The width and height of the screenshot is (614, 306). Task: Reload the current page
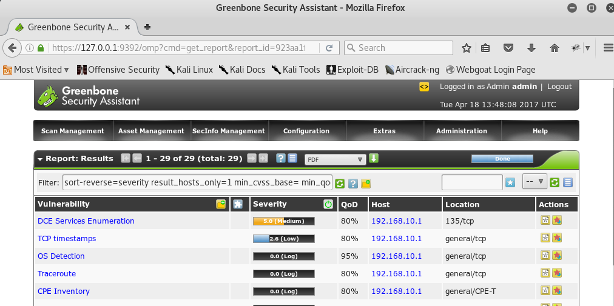tap(329, 48)
